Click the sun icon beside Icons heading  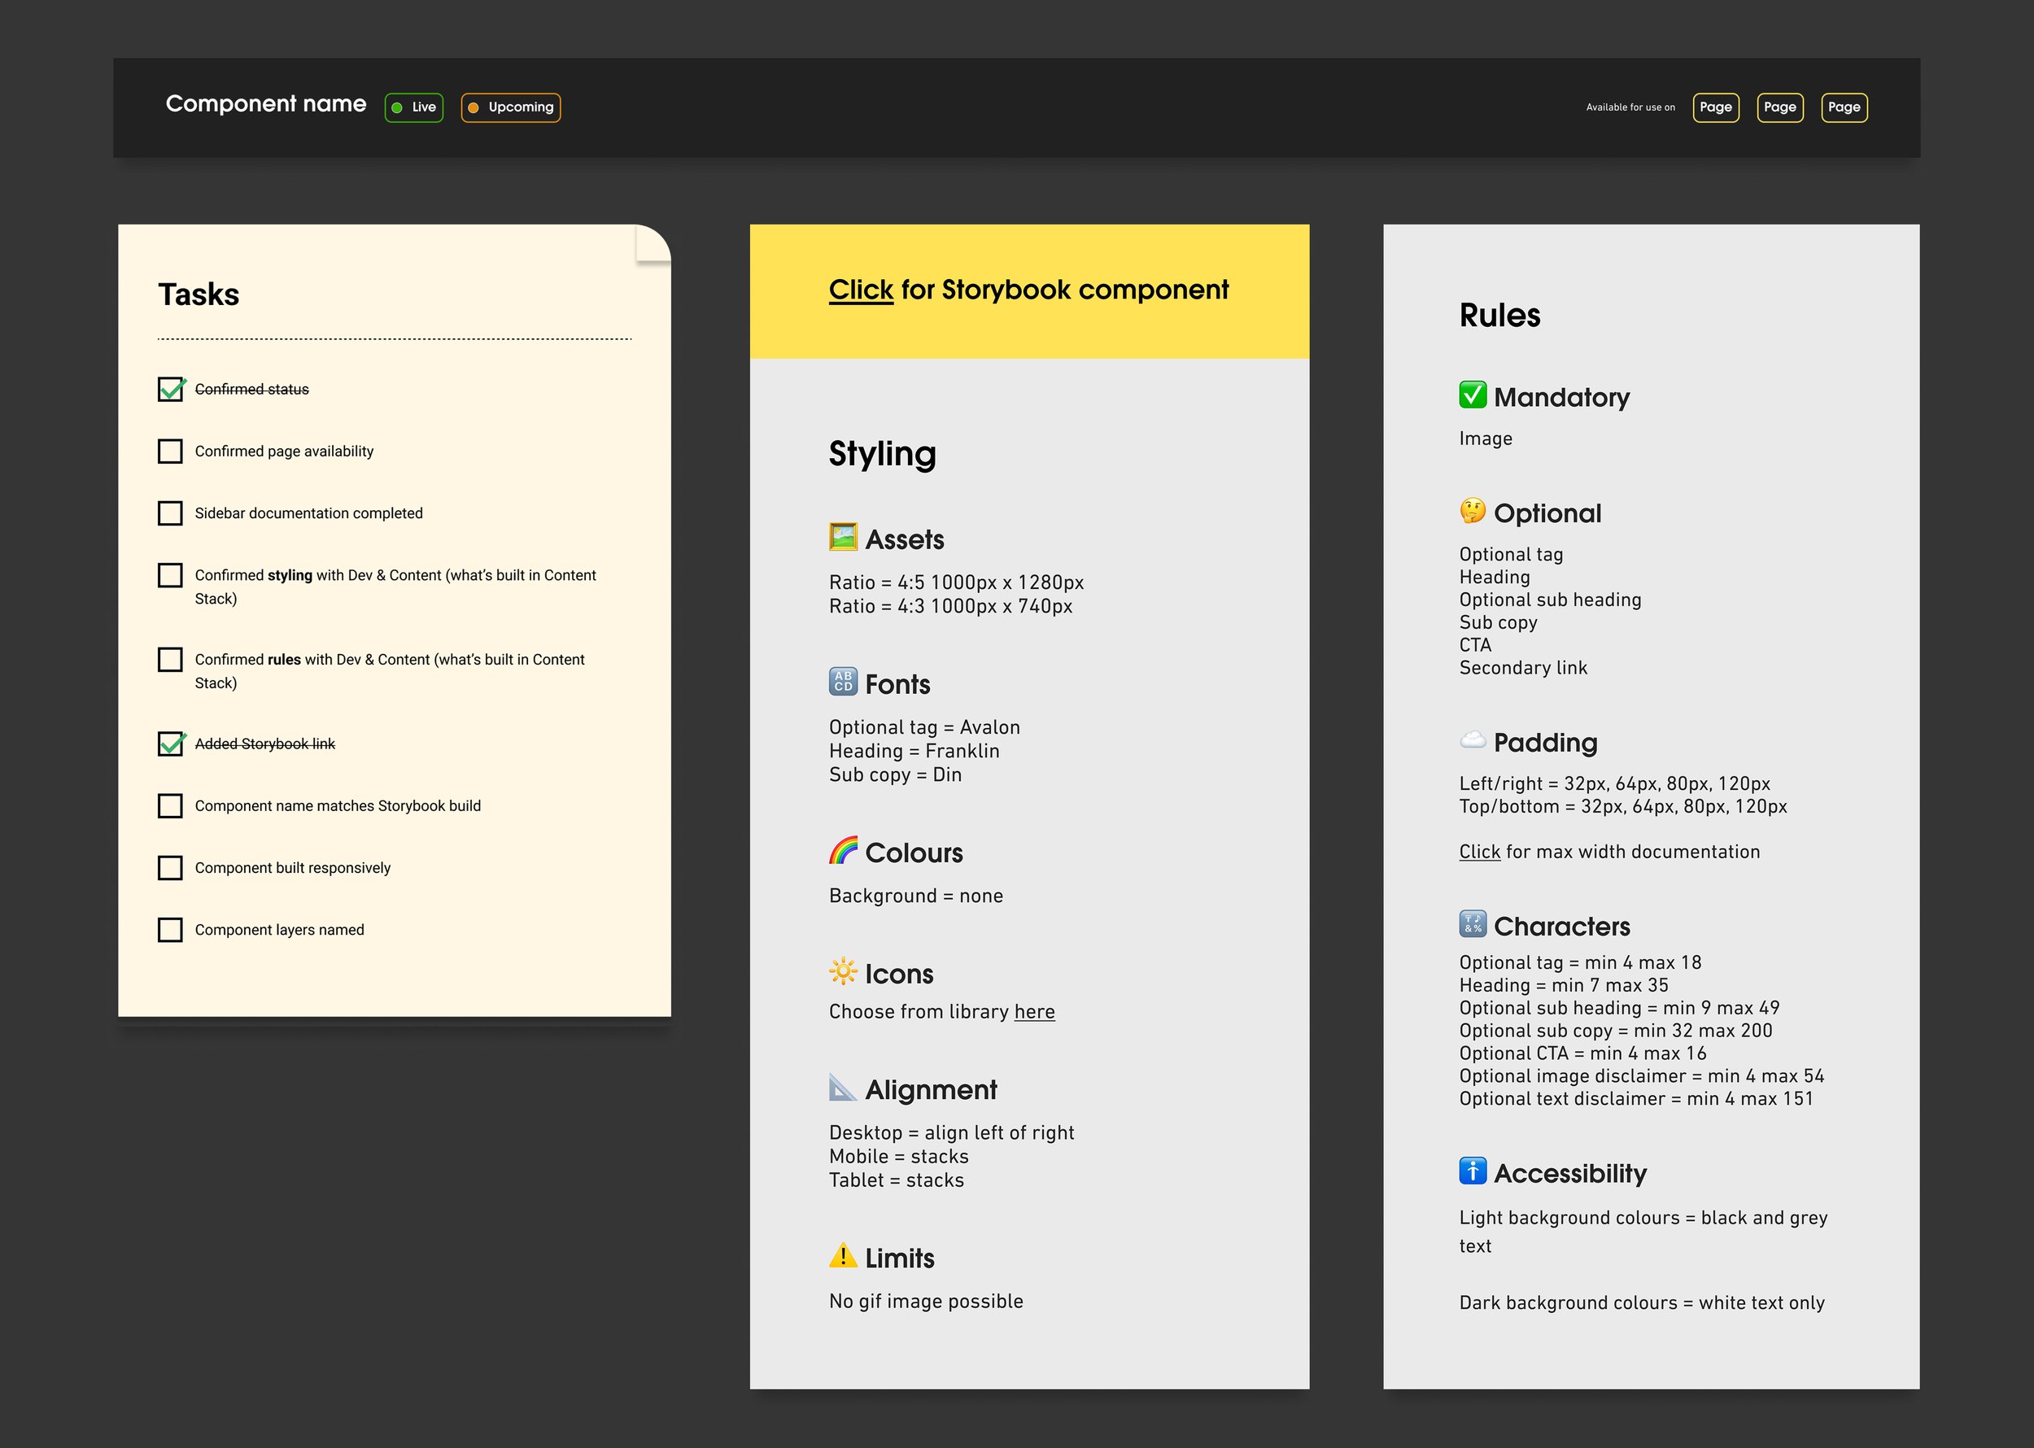[842, 972]
